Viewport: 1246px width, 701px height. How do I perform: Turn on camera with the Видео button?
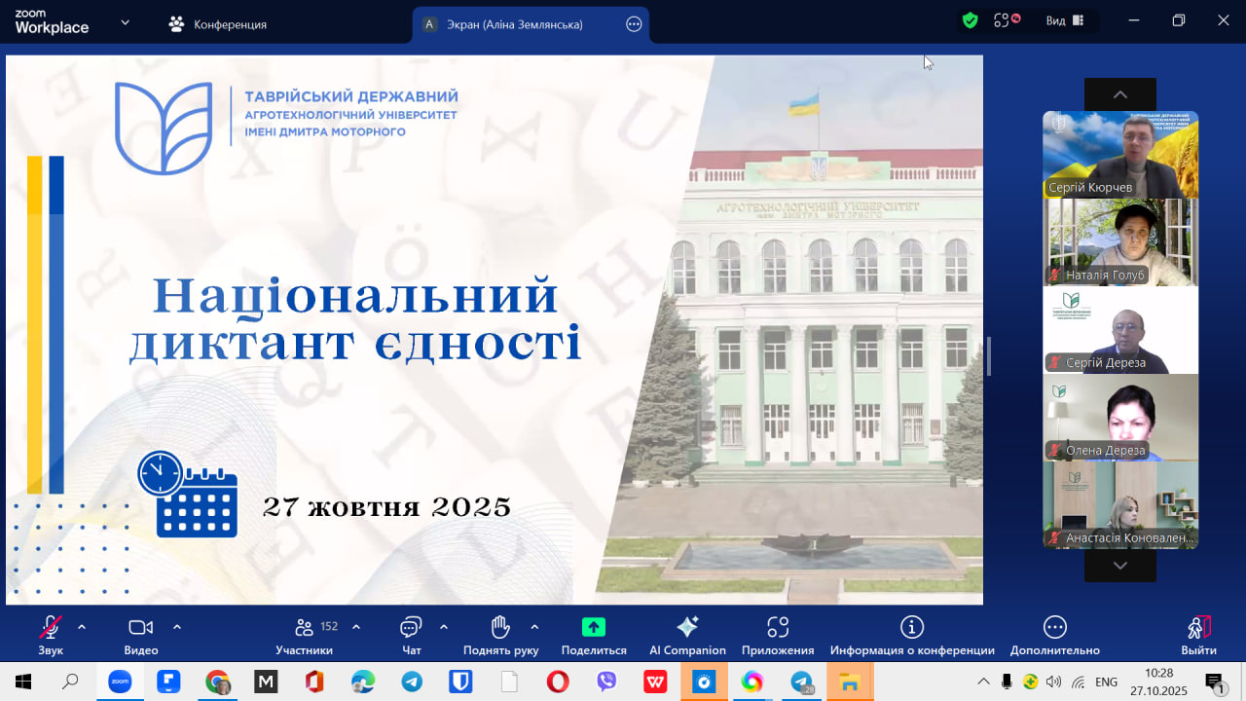point(141,635)
